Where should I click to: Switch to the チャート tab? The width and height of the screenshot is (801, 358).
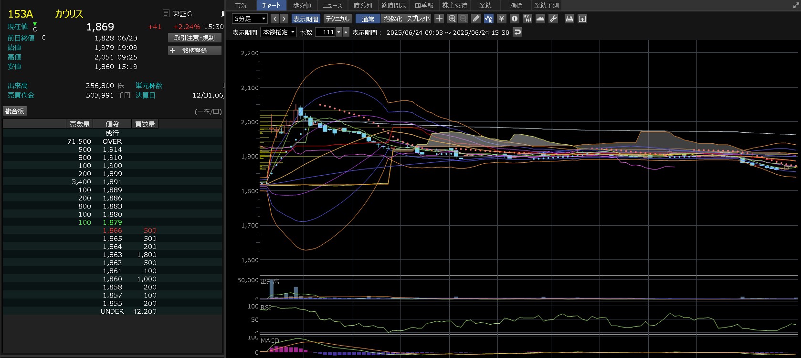(271, 5)
